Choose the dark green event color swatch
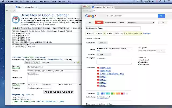The height and width of the screenshot is (108, 172). pos(112,94)
